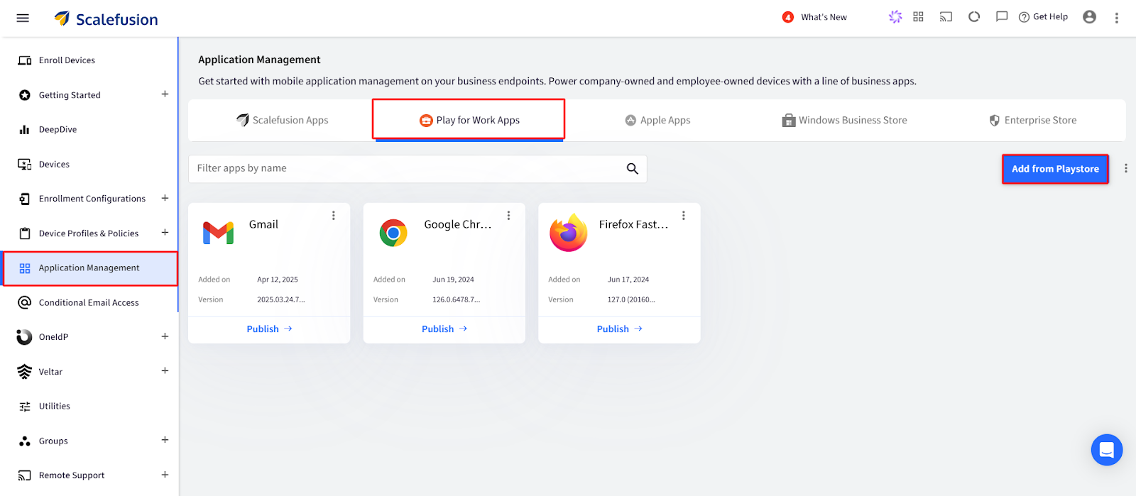Click Gmail added date Apr 12, 2025

click(278, 280)
